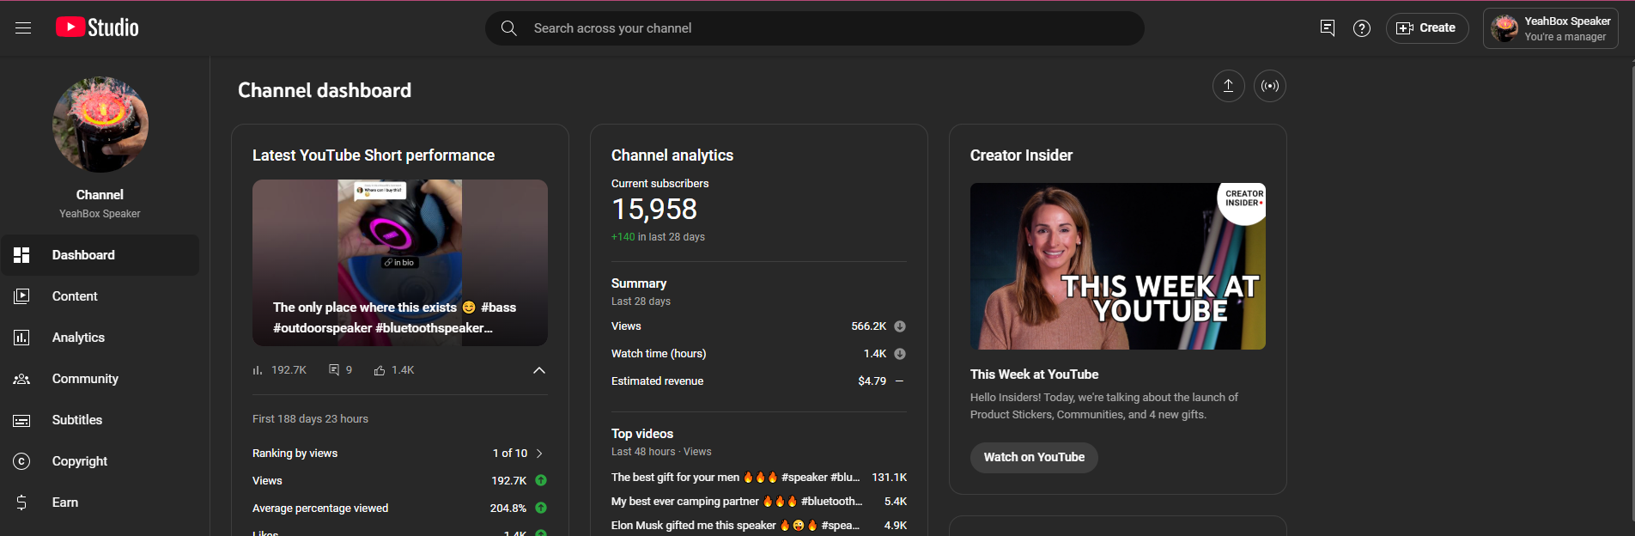Open the Dashboard menu item
The width and height of the screenshot is (1635, 536).
click(x=100, y=255)
